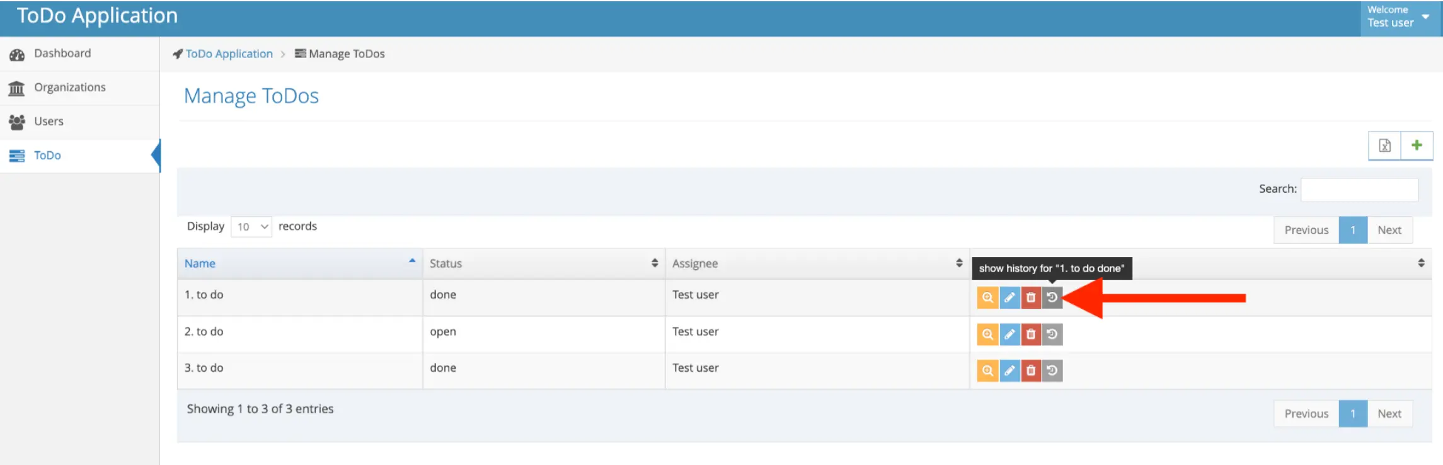The height and width of the screenshot is (465, 1443).
Task: Click the top Next pagination button
Action: (x=1389, y=230)
